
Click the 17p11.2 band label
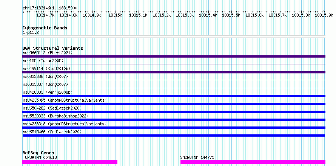pos(31,33)
